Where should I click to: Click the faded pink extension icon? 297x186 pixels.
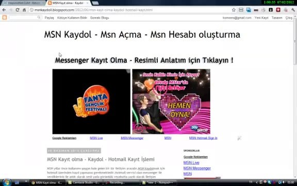[x=286, y=10]
